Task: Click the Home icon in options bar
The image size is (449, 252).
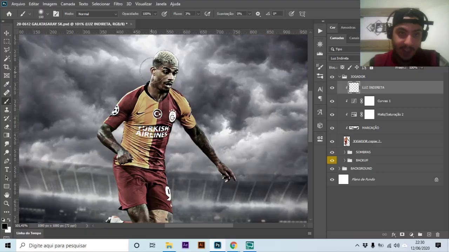Action: tap(9, 14)
